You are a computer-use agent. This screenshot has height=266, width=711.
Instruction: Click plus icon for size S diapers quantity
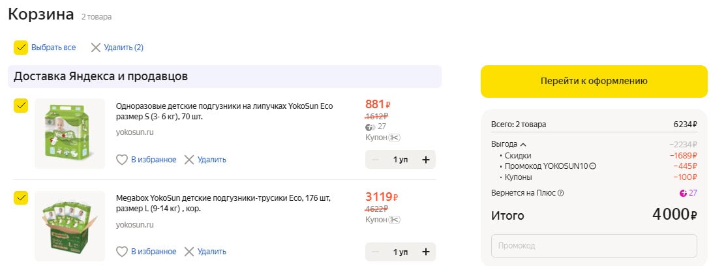pos(426,160)
